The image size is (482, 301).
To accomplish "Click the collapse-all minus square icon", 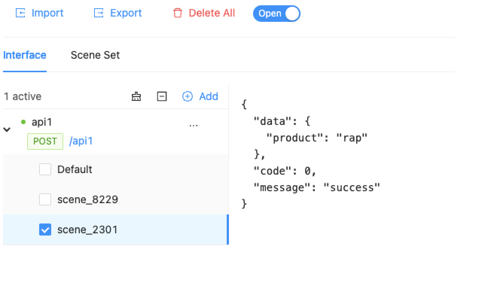I will click(162, 97).
